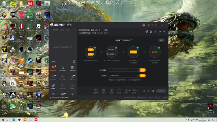Click the stream key field
The image size is (217, 122).
(x=124, y=76)
